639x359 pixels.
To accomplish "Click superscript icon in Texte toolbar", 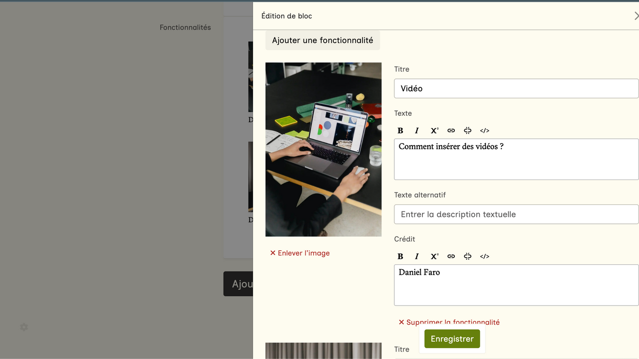I will coord(434,131).
